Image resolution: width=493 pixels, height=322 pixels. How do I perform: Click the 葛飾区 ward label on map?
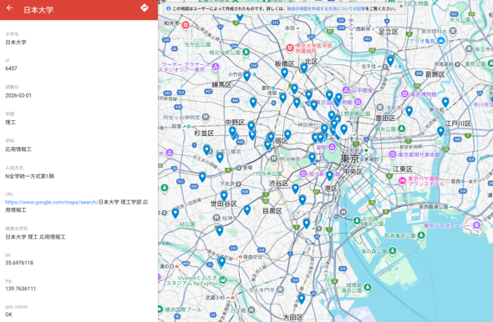pyautogui.click(x=435, y=75)
